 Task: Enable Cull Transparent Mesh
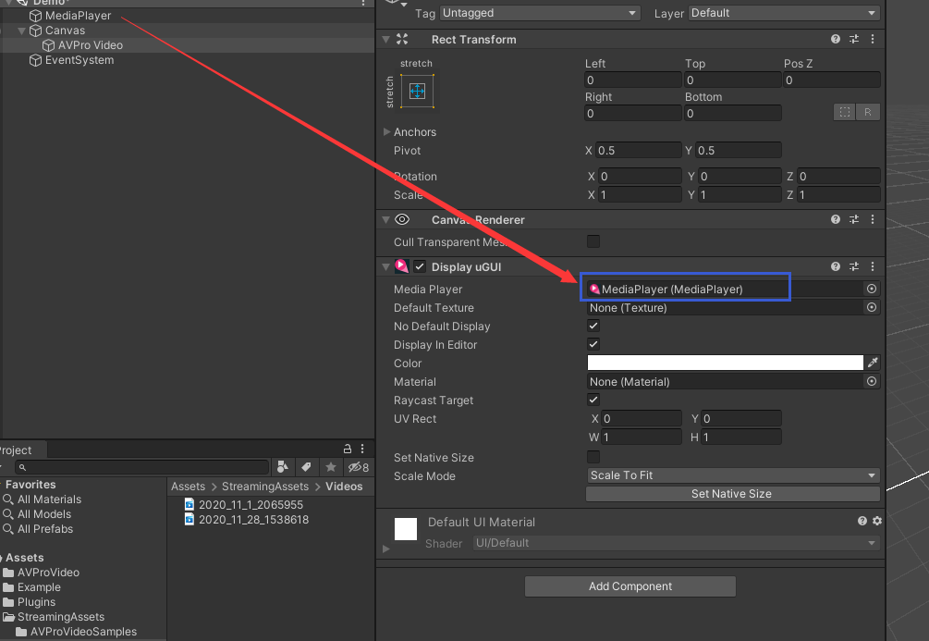click(x=593, y=241)
